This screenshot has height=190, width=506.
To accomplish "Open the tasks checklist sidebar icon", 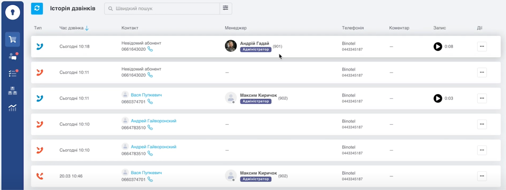I will pos(13,73).
